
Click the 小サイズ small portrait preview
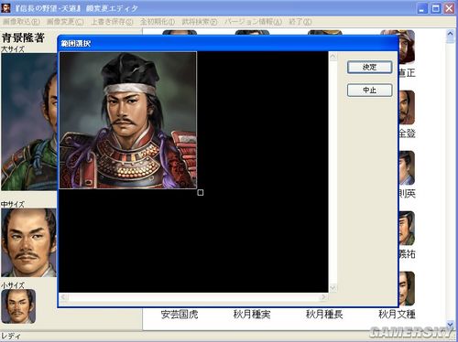[x=18, y=306]
